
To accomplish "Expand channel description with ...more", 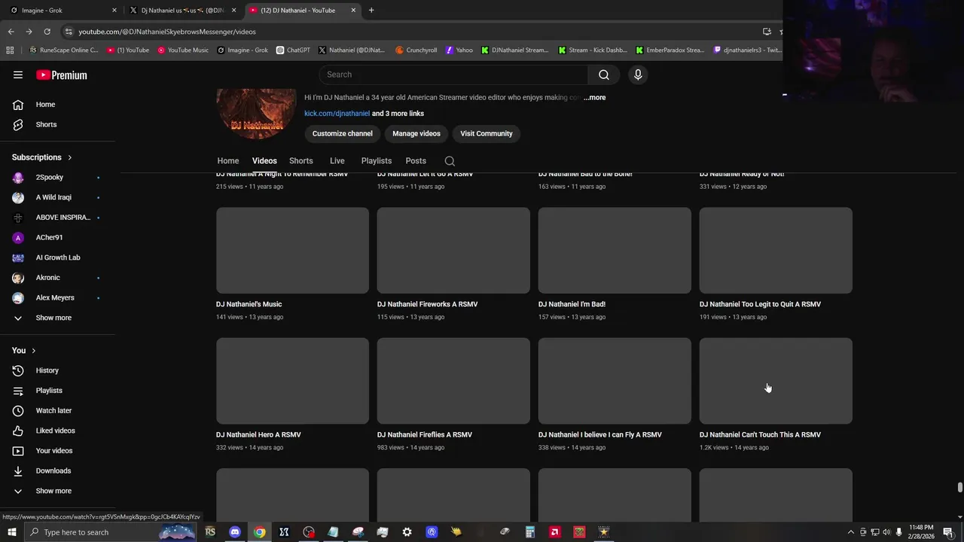I will (594, 97).
